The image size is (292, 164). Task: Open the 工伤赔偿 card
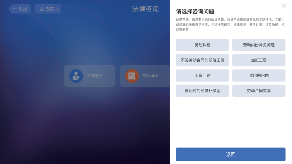[x=89, y=76]
